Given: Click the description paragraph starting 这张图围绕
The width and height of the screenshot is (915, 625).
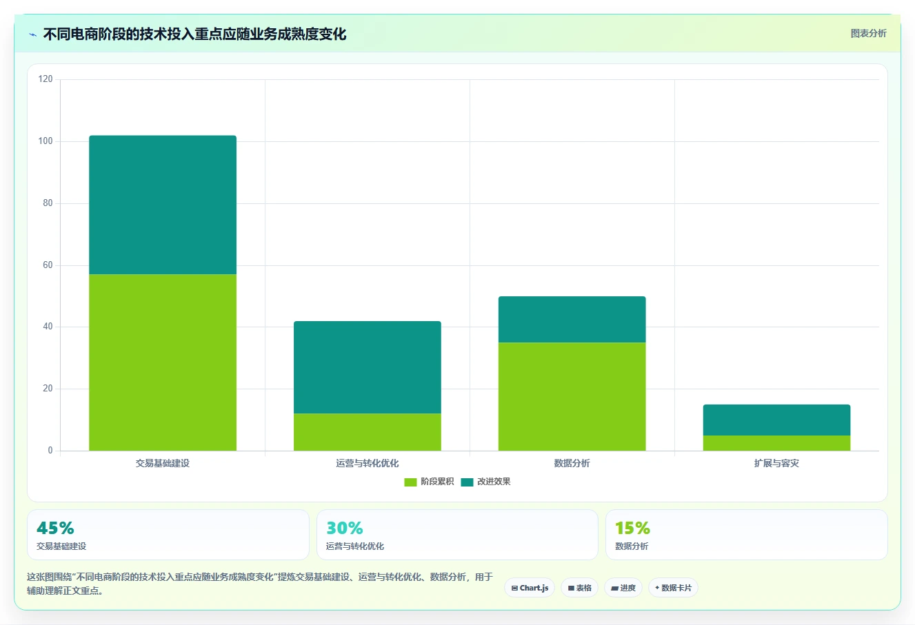Looking at the screenshot, I should [x=260, y=584].
